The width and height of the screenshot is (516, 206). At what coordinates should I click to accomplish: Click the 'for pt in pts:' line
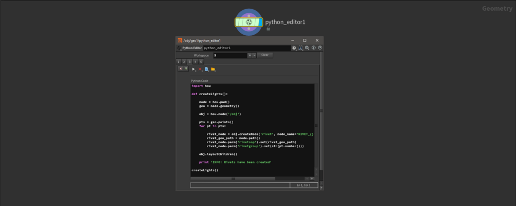click(212, 126)
